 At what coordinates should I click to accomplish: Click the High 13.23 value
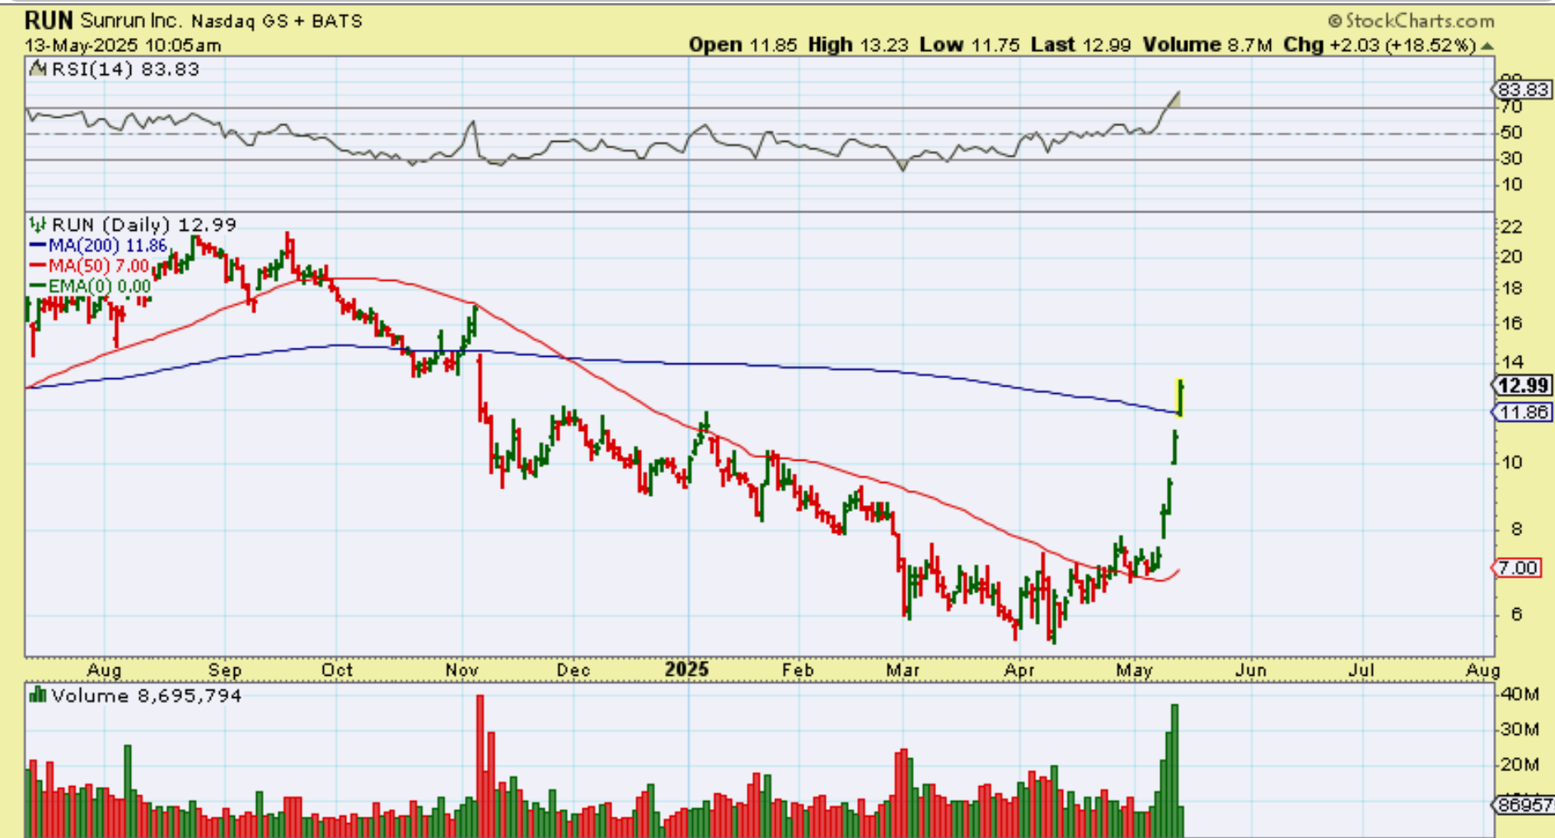[859, 45]
